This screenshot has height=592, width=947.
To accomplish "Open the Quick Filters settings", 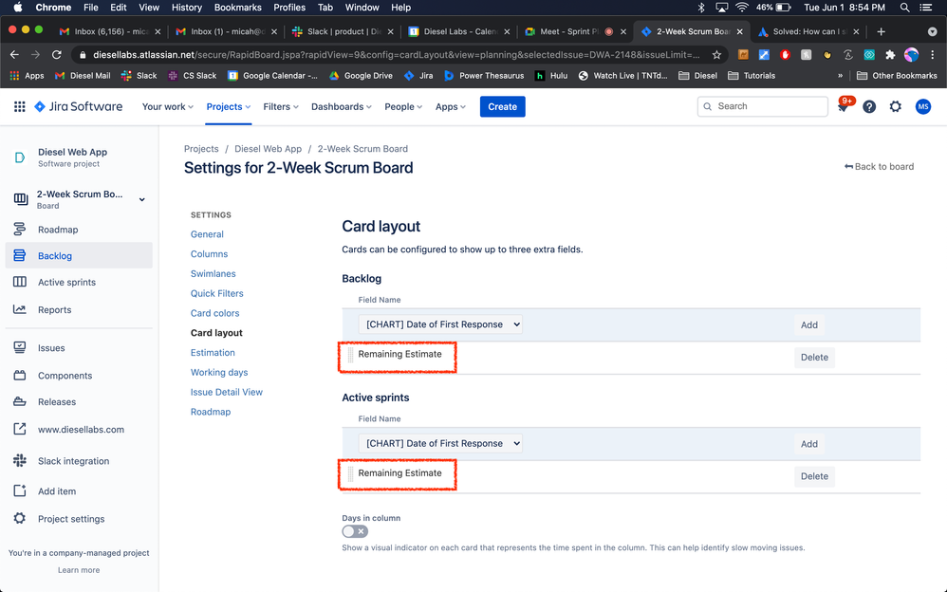I will click(216, 293).
